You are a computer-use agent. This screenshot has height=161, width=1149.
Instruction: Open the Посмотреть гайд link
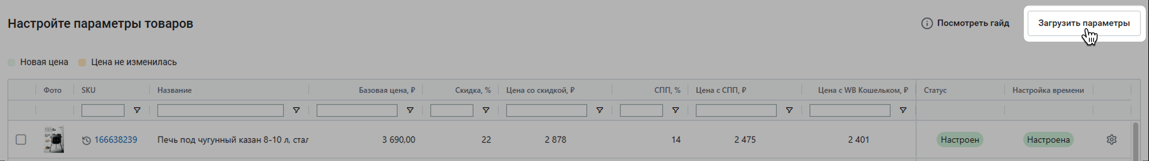[973, 23]
